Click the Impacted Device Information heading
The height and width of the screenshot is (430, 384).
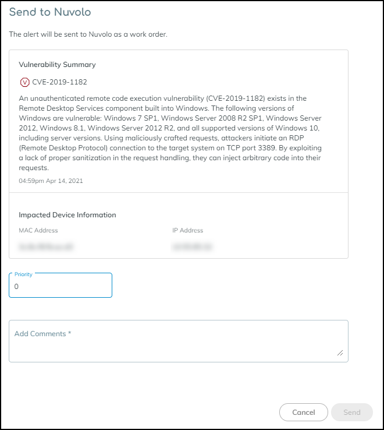click(67, 215)
